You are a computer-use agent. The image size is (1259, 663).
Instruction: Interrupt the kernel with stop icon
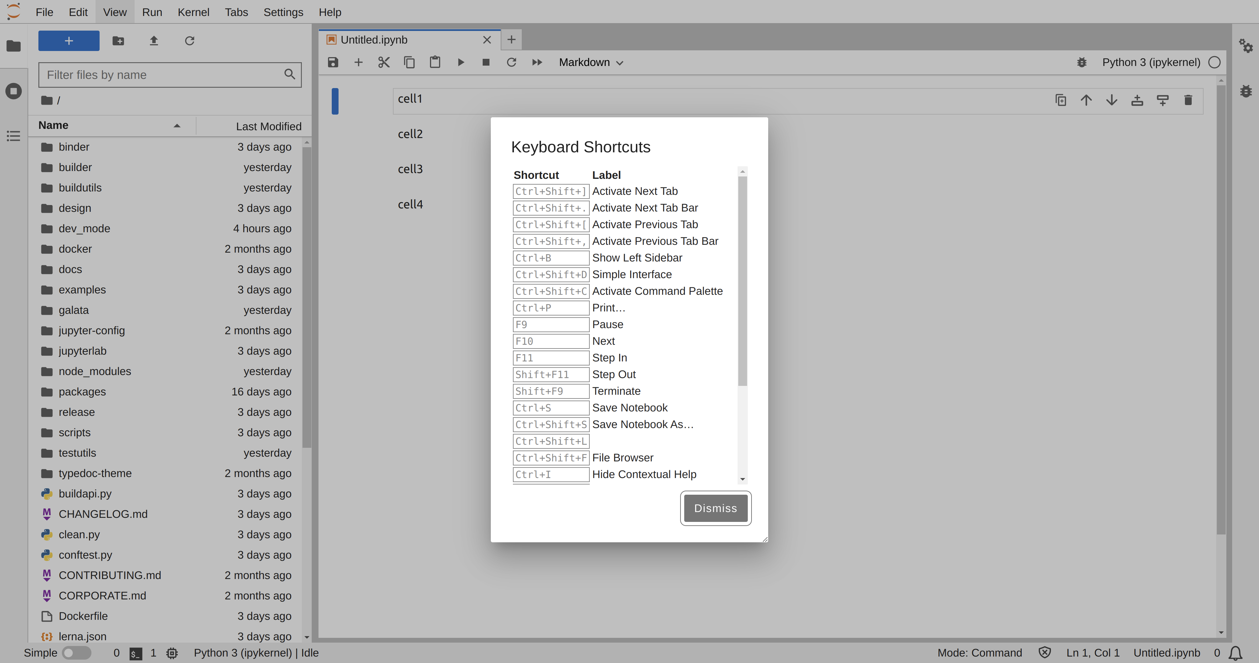pos(486,62)
